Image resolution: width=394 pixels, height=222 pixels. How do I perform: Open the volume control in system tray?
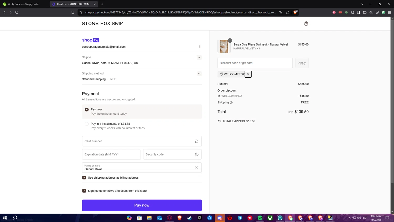[x=359, y=218]
